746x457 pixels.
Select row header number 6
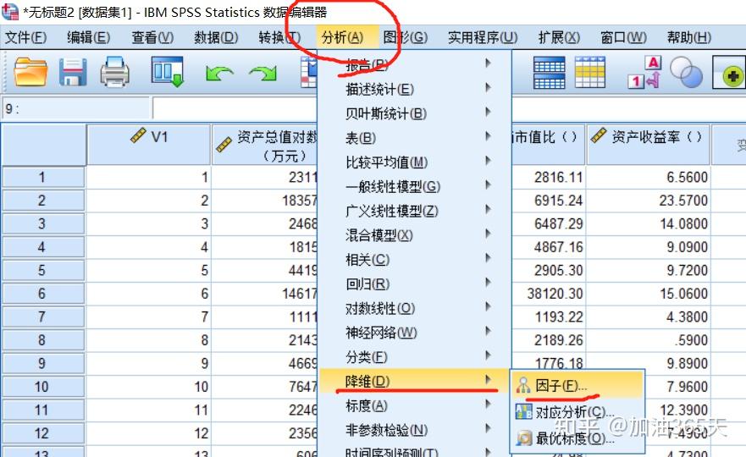pos(43,294)
